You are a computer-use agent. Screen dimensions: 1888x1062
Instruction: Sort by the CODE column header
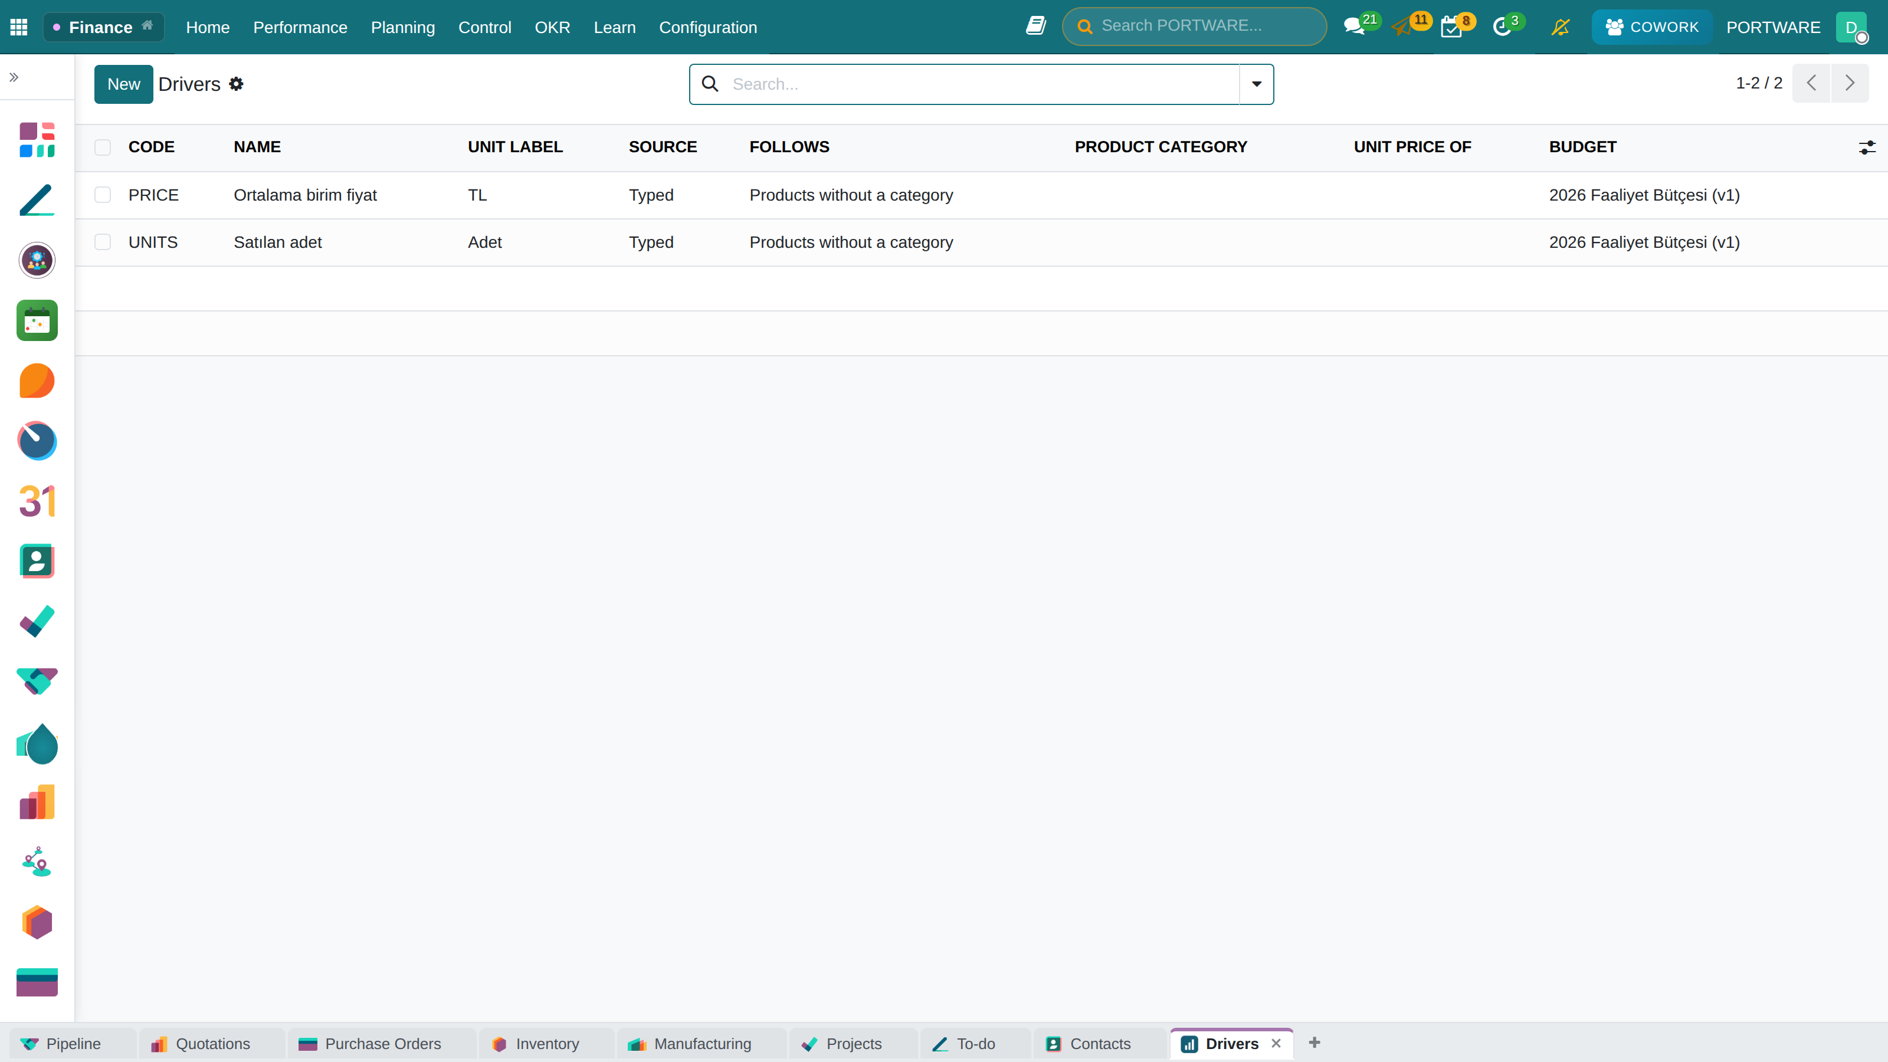point(151,146)
